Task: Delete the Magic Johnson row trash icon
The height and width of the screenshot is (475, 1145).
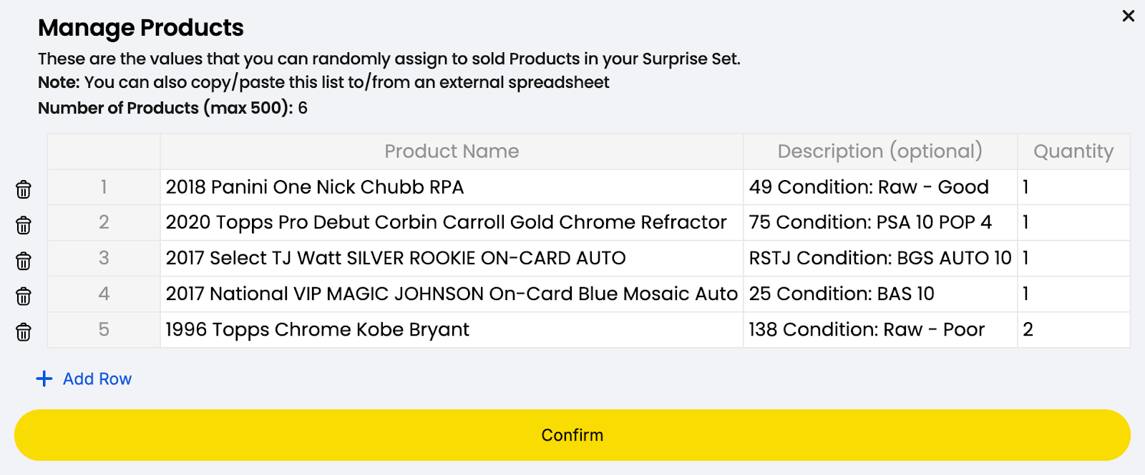Action: point(24,296)
